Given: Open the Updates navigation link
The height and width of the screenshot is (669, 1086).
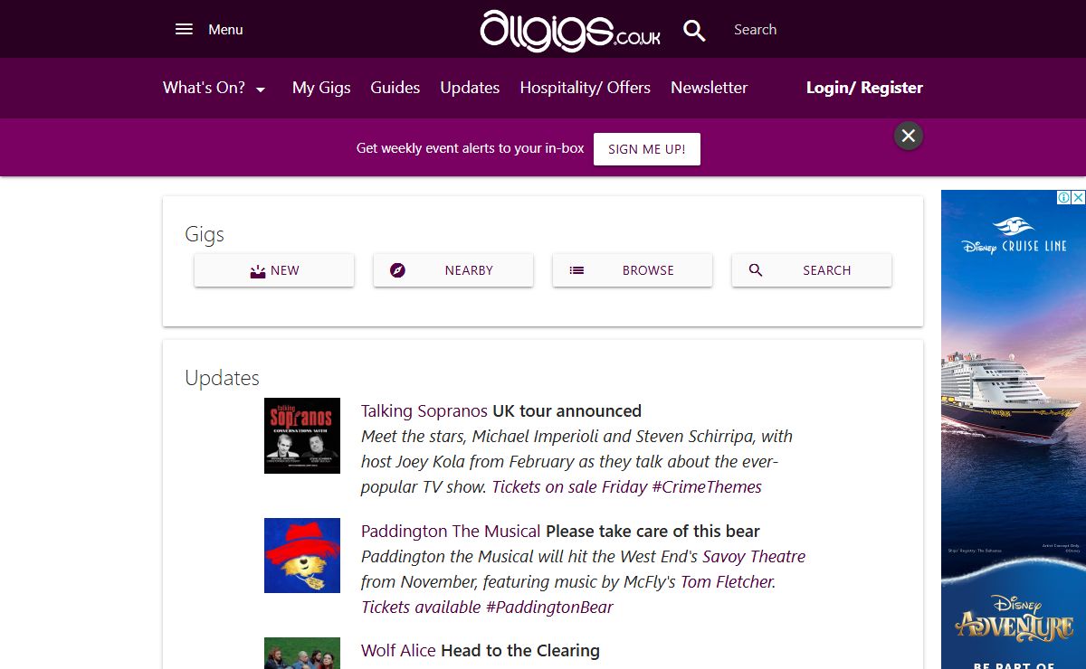Looking at the screenshot, I should pyautogui.click(x=470, y=88).
